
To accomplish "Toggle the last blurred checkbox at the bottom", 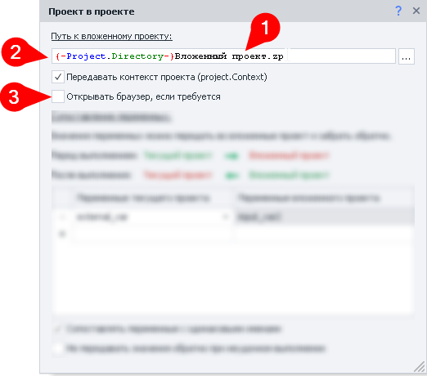I will coord(58,348).
